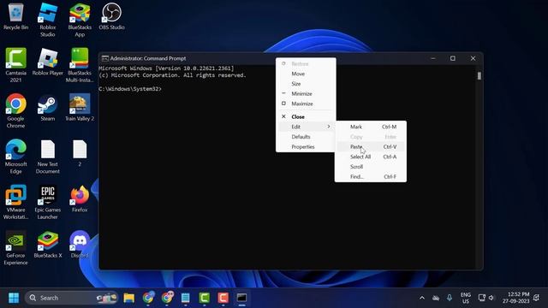Select the Steam desktop icon
Viewport: 548px width, 308px height.
coord(48,108)
